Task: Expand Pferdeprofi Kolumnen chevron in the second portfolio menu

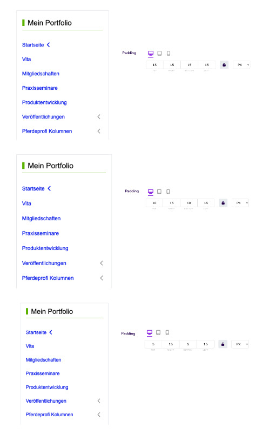Action: click(102, 278)
